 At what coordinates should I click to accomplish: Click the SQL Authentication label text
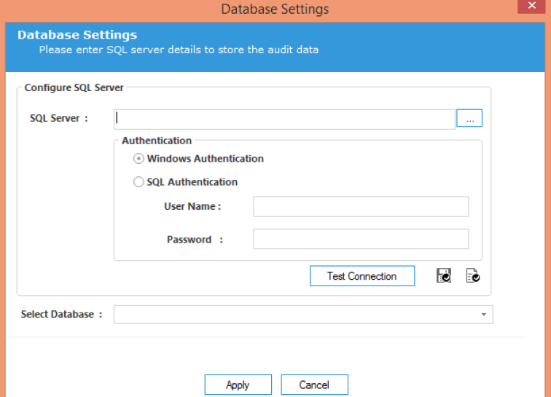tap(192, 182)
